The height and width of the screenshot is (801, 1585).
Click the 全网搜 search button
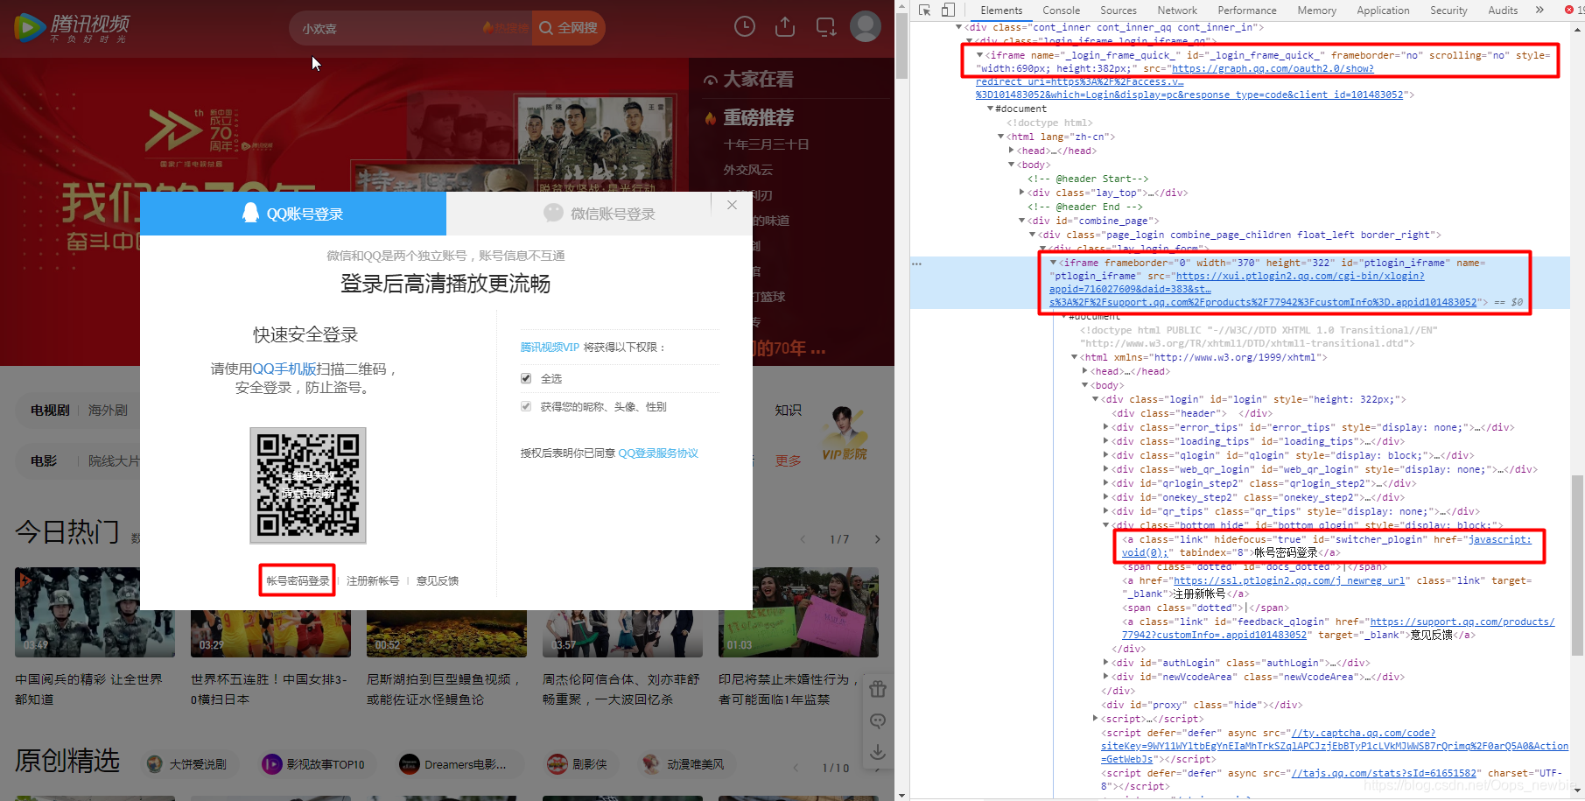[569, 28]
